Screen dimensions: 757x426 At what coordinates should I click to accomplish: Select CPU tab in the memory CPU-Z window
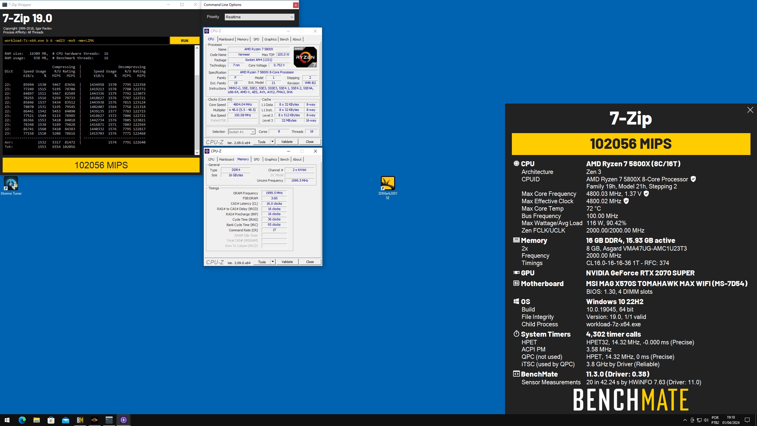click(211, 159)
